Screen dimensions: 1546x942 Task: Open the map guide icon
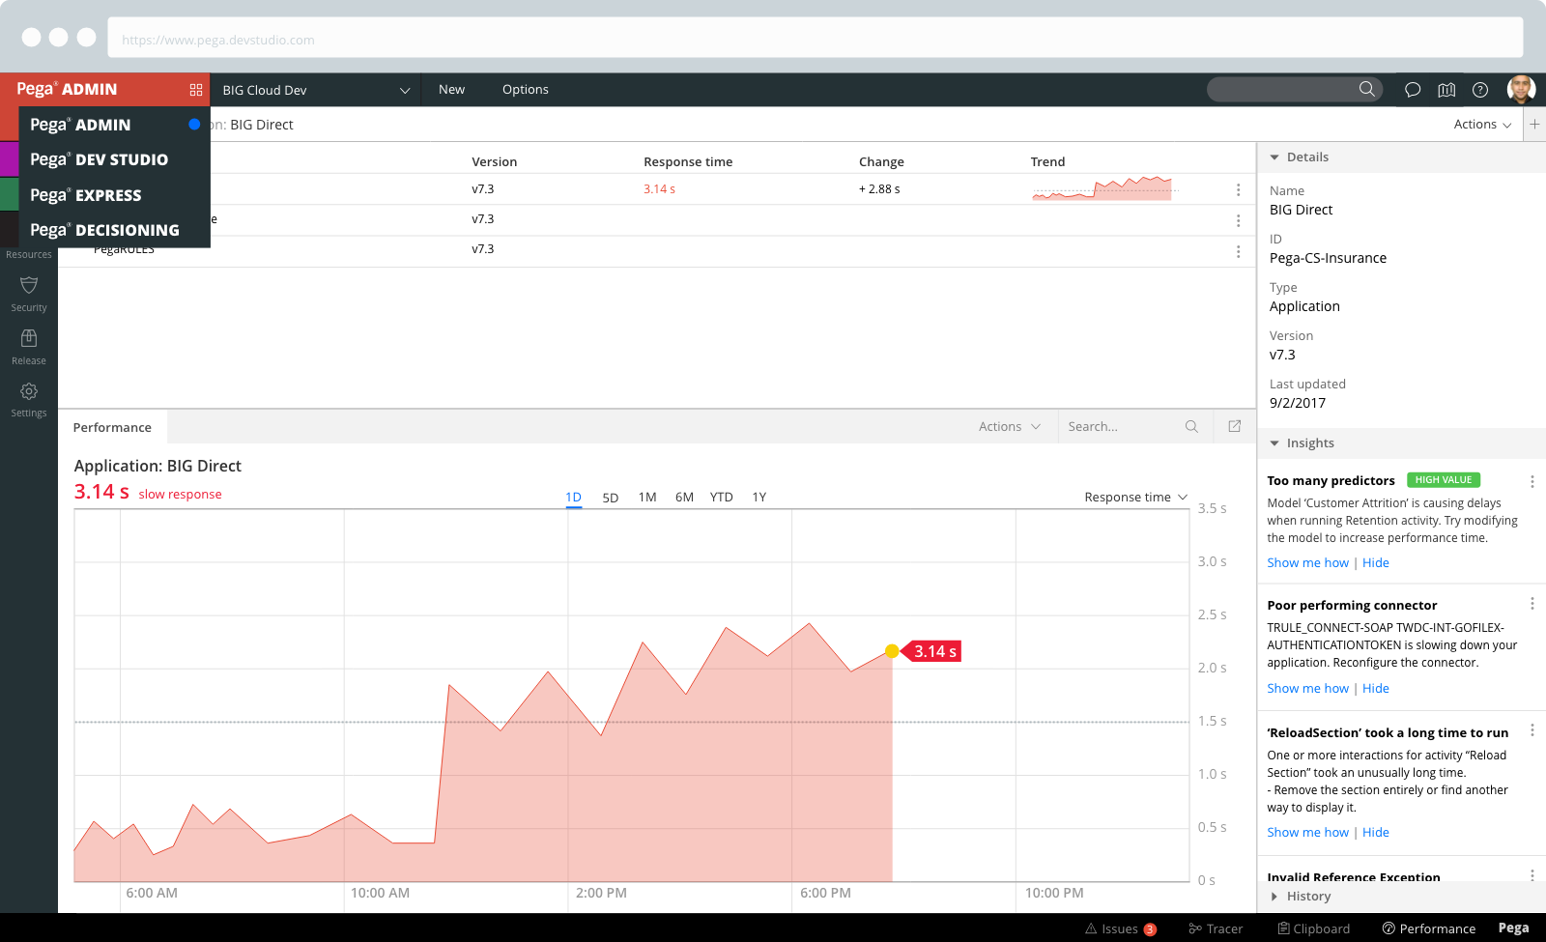(1446, 90)
